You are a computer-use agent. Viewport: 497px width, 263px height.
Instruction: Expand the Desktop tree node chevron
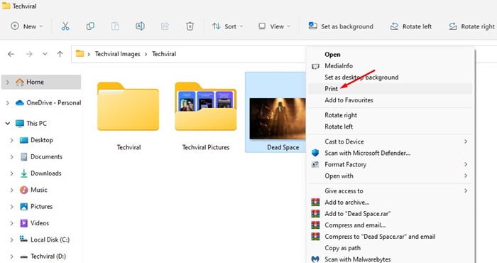click(12, 140)
